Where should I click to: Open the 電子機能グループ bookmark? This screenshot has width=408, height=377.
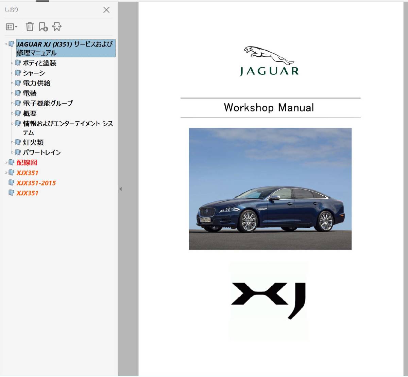tap(48, 103)
